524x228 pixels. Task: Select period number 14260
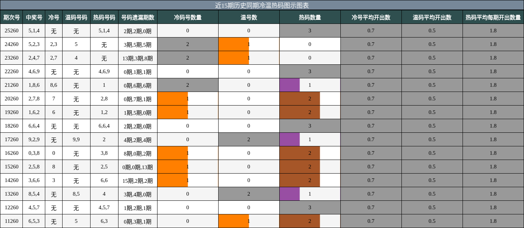pos(11,181)
